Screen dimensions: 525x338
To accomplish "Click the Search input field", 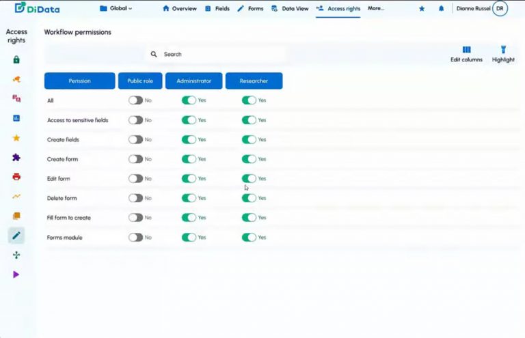I will 219,55.
